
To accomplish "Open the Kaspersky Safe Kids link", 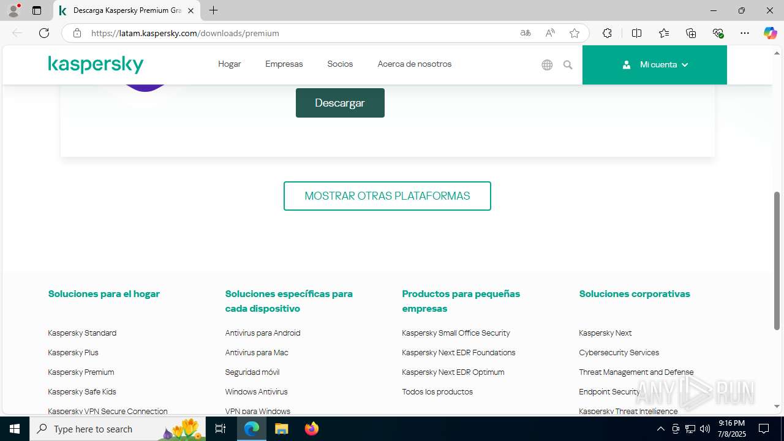I will pos(82,392).
